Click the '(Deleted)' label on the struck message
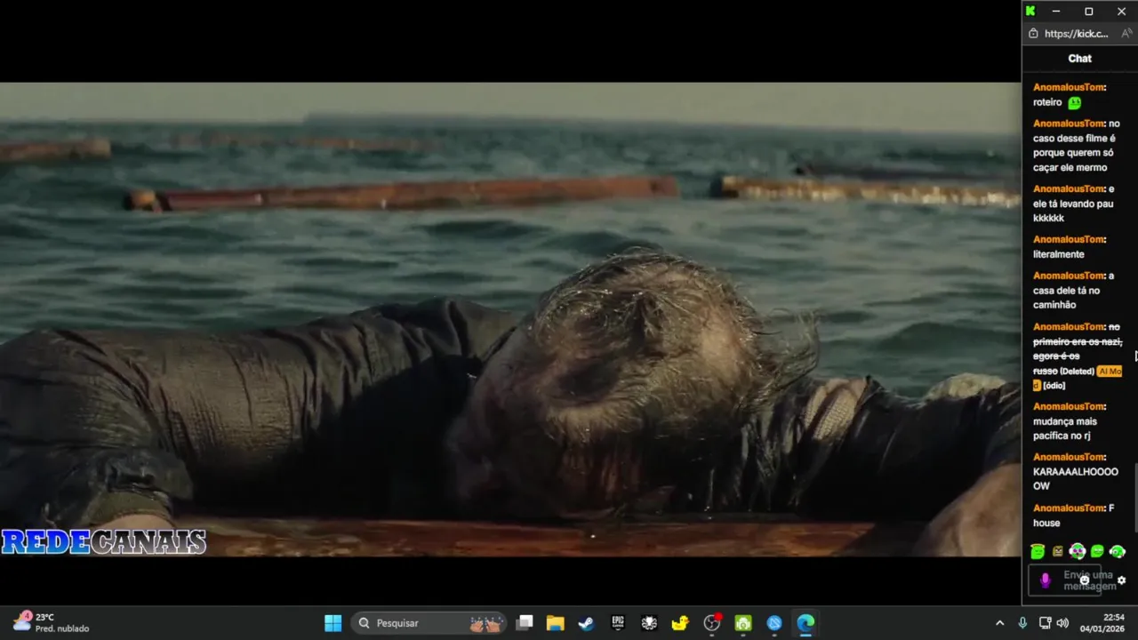Viewport: 1138px width, 640px height. [x=1077, y=372]
